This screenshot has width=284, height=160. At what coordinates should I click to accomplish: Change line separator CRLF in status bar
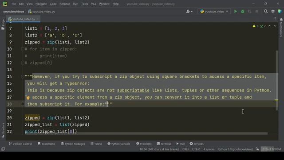[x=185, y=149]
